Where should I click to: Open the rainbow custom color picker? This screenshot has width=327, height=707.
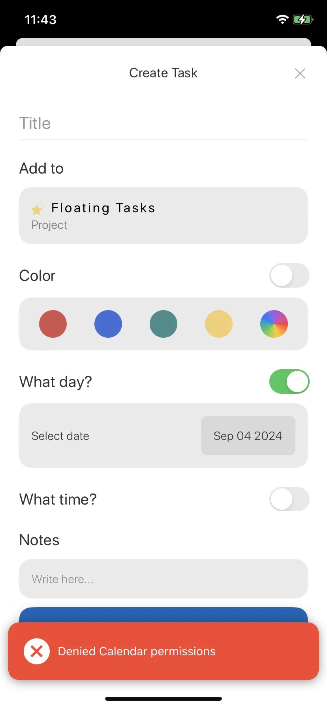coord(274,324)
